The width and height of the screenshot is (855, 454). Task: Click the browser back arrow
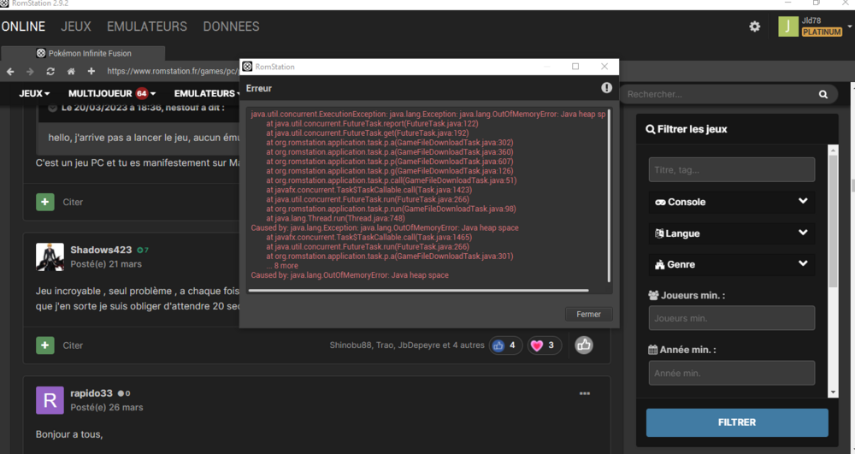pyautogui.click(x=10, y=71)
